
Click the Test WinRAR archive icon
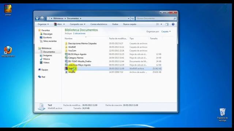(66, 68)
